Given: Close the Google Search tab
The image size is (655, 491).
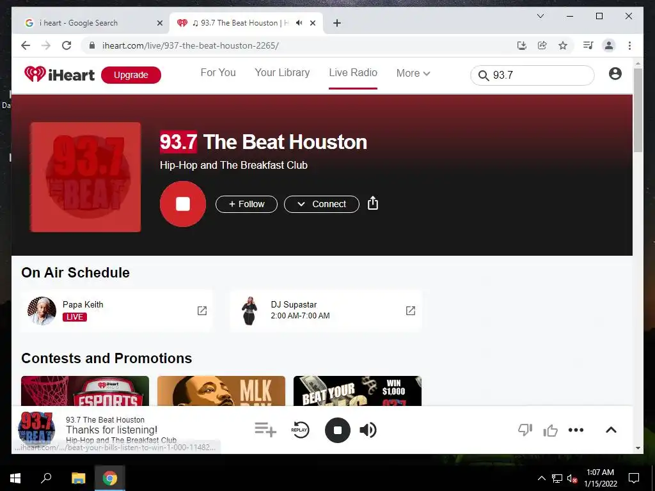Looking at the screenshot, I should tap(159, 24).
